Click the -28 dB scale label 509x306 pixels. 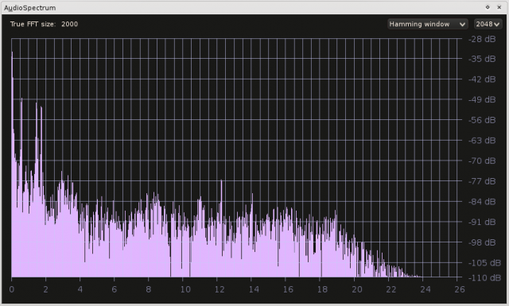(482, 39)
